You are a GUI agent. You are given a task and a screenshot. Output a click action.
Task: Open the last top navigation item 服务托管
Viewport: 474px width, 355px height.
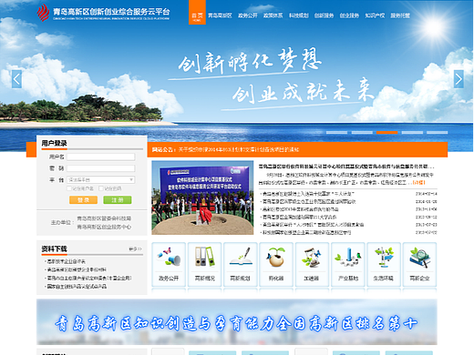pyautogui.click(x=400, y=15)
